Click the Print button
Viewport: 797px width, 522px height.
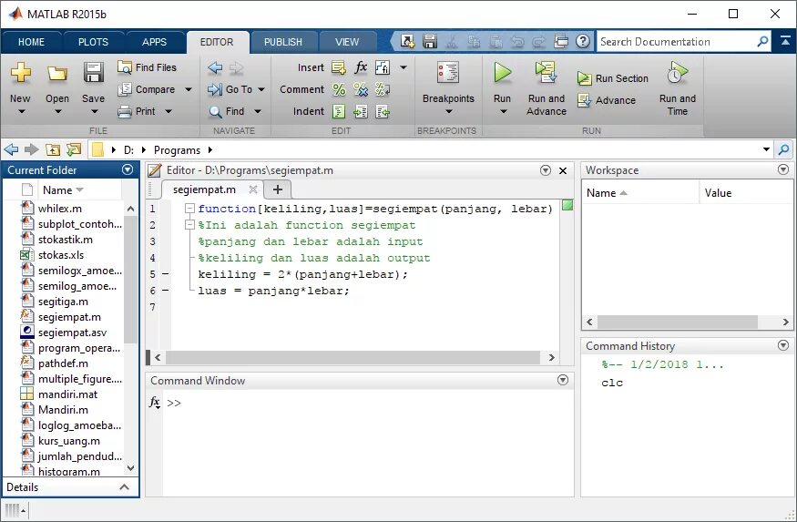coord(137,111)
